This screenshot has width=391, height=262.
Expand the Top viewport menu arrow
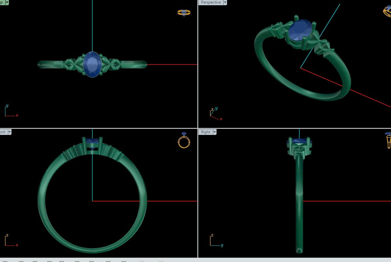pos(7,2)
